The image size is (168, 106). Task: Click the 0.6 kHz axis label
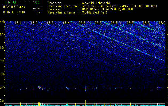pyautogui.click(x=2, y=101)
